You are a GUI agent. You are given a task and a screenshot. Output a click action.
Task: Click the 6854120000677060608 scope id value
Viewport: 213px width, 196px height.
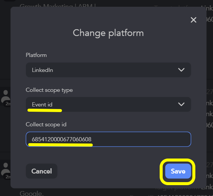point(62,139)
